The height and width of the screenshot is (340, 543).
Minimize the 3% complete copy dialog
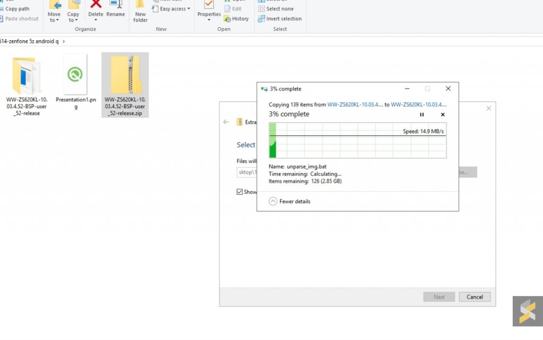tap(407, 89)
